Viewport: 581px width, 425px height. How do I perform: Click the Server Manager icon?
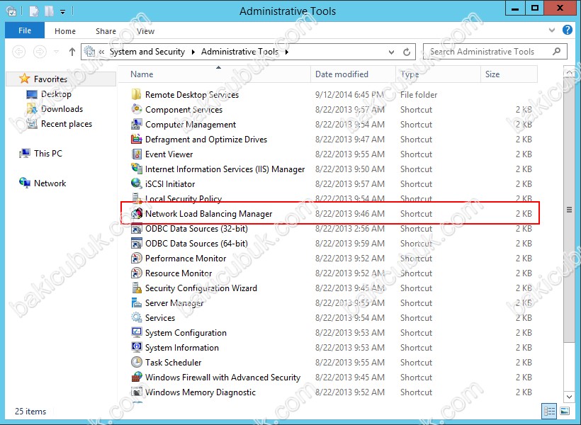[x=136, y=302]
